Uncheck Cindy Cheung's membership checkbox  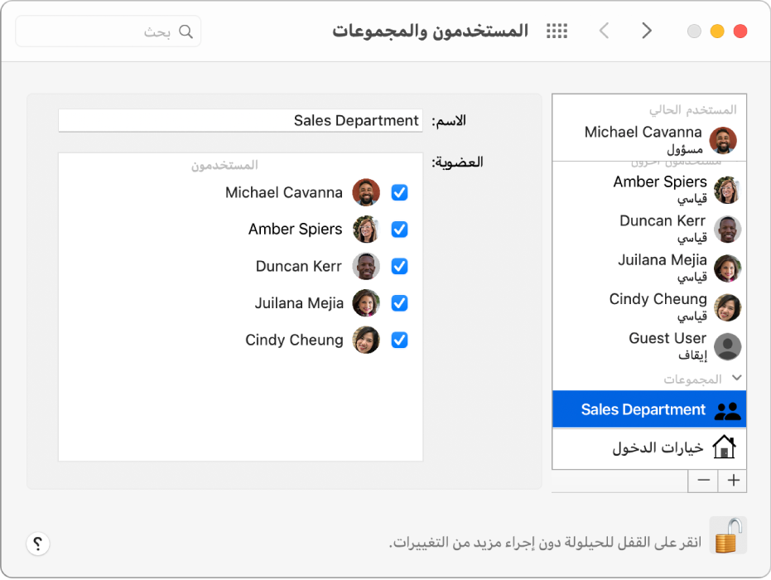pyautogui.click(x=399, y=340)
